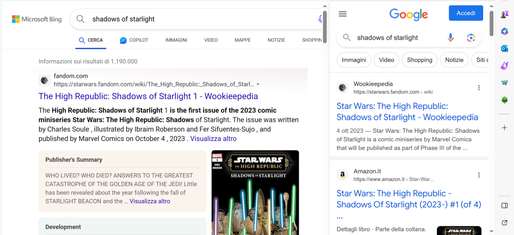Select the Notizie filter chip on Google
Viewport: 514px width, 235px height.
(454, 60)
